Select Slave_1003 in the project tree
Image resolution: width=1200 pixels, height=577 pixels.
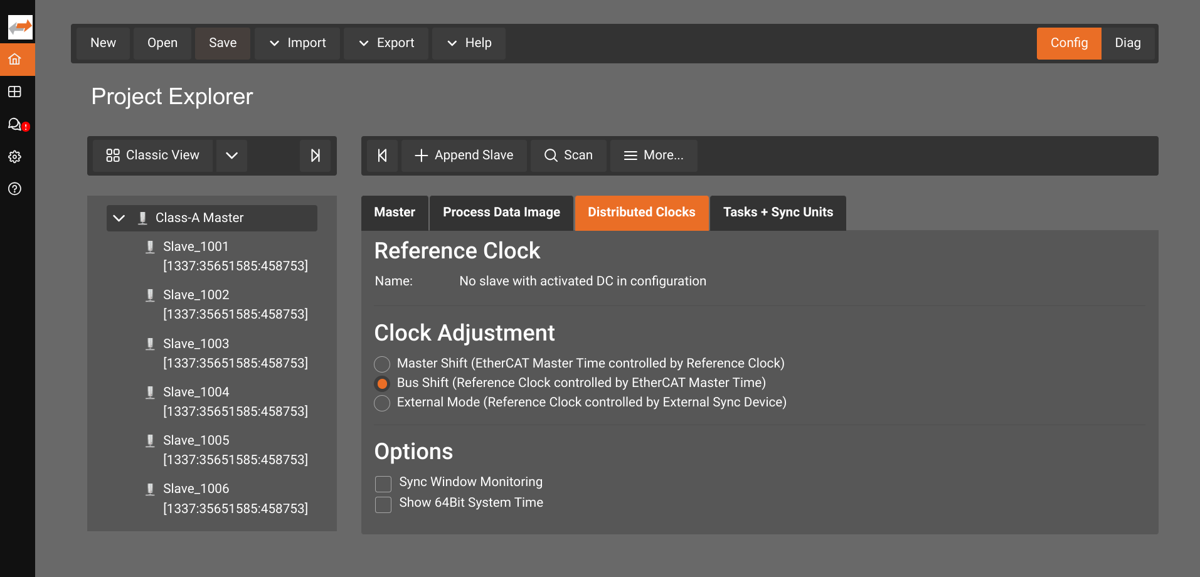196,344
